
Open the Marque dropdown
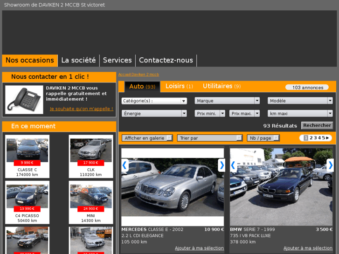pyautogui.click(x=227, y=101)
